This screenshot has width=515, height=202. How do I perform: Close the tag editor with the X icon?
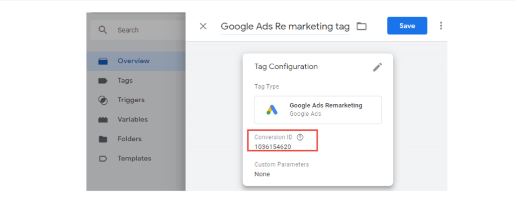click(203, 26)
